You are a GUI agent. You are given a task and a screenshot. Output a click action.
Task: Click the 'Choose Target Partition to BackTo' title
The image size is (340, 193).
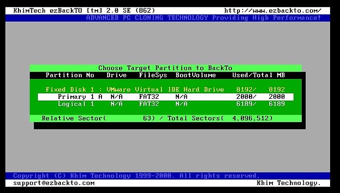tap(165, 68)
